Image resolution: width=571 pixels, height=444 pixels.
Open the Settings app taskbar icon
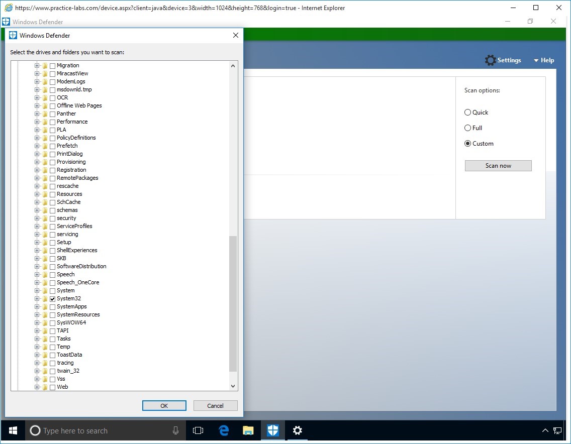coord(297,430)
